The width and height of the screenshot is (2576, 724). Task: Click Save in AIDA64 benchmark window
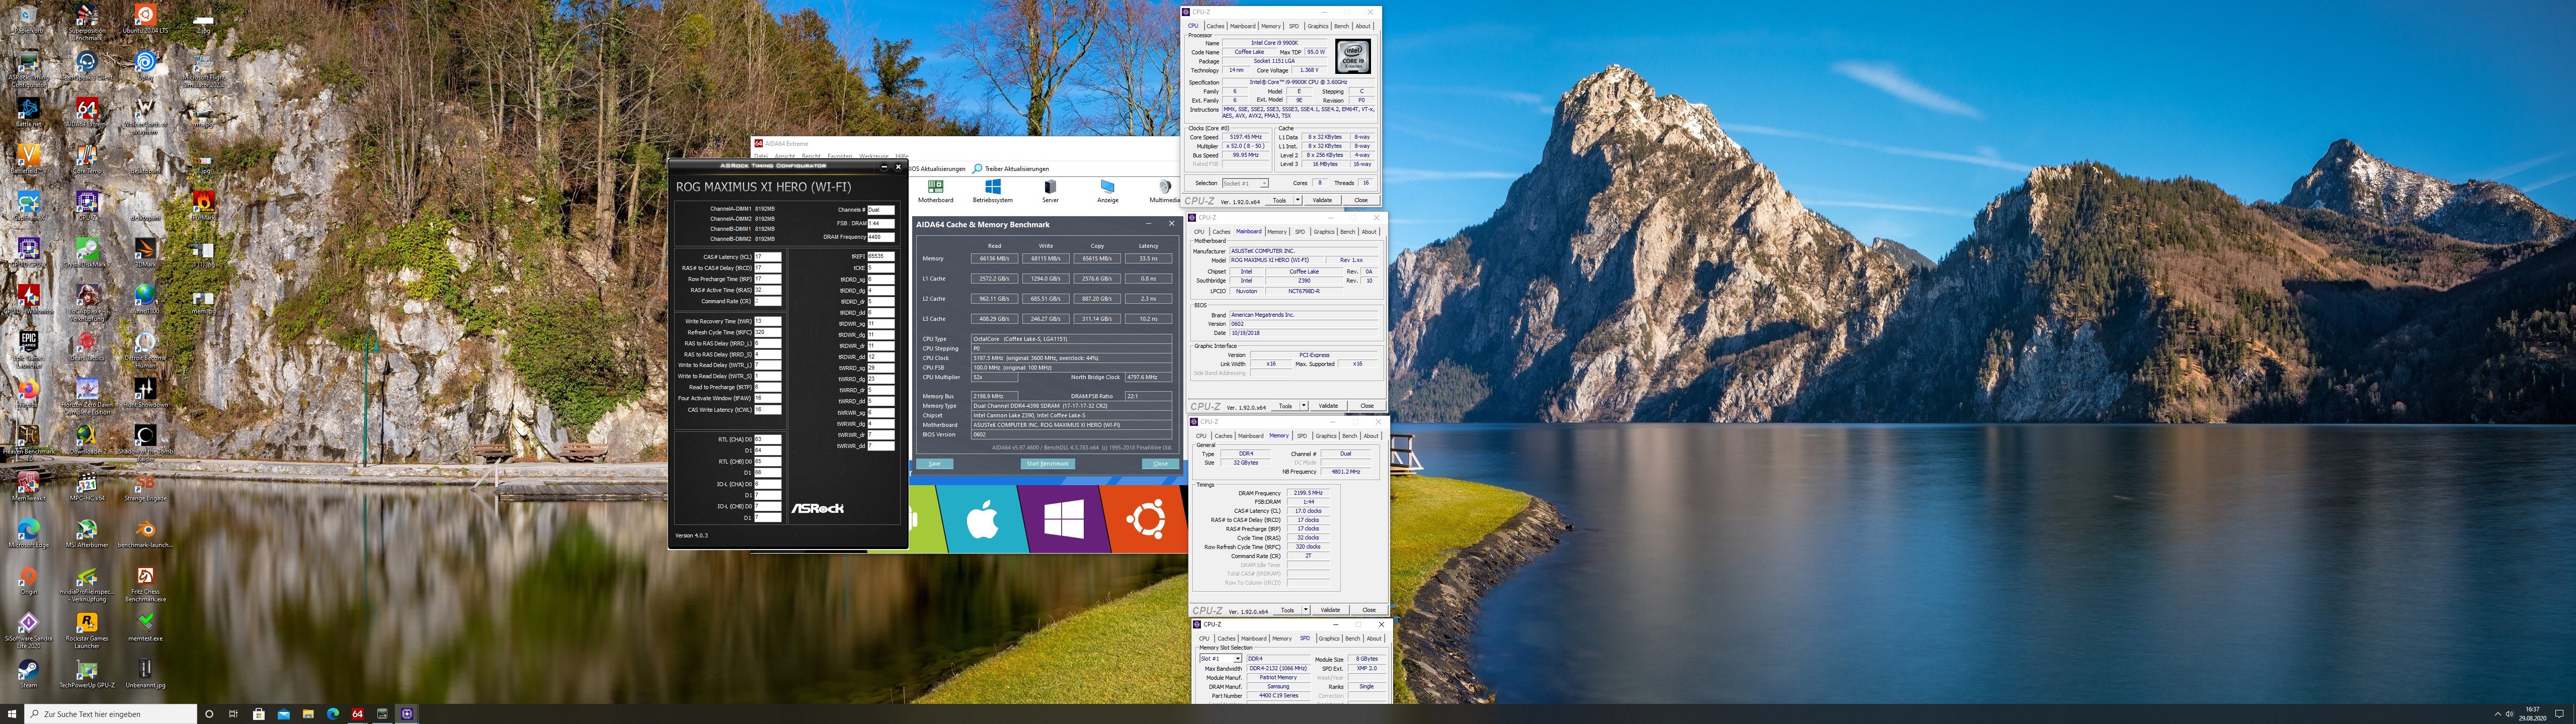click(934, 464)
